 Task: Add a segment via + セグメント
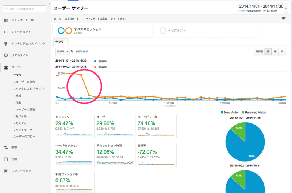coord(177,31)
